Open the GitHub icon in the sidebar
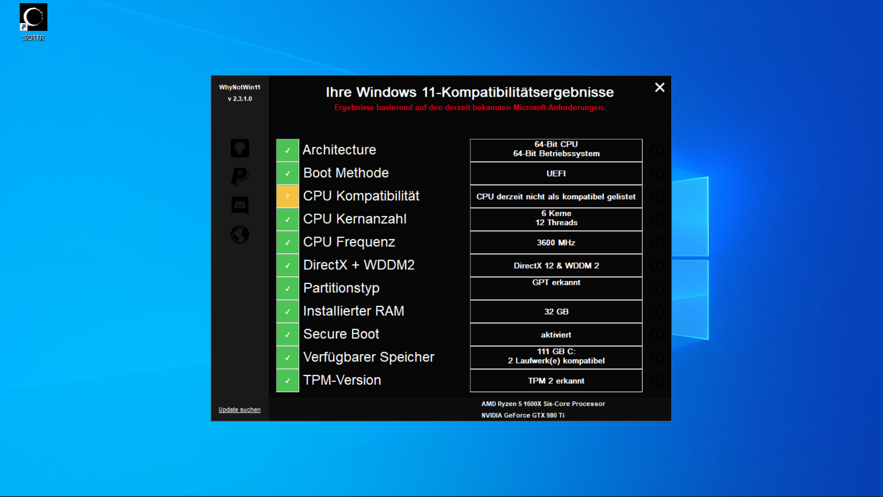The width and height of the screenshot is (883, 497). click(240, 148)
